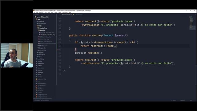The width and height of the screenshot is (197, 111).
Task: Collapse the Http folder
Action: 39,26
